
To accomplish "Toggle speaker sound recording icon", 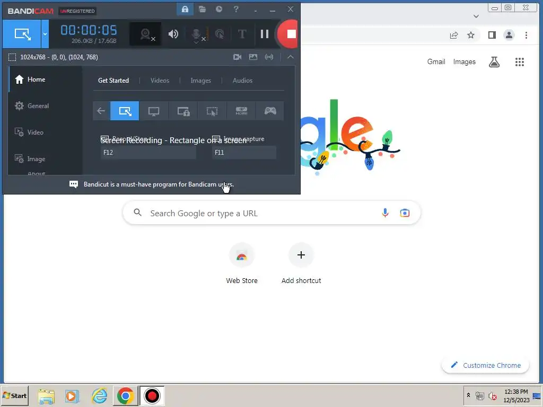I will pyautogui.click(x=173, y=34).
